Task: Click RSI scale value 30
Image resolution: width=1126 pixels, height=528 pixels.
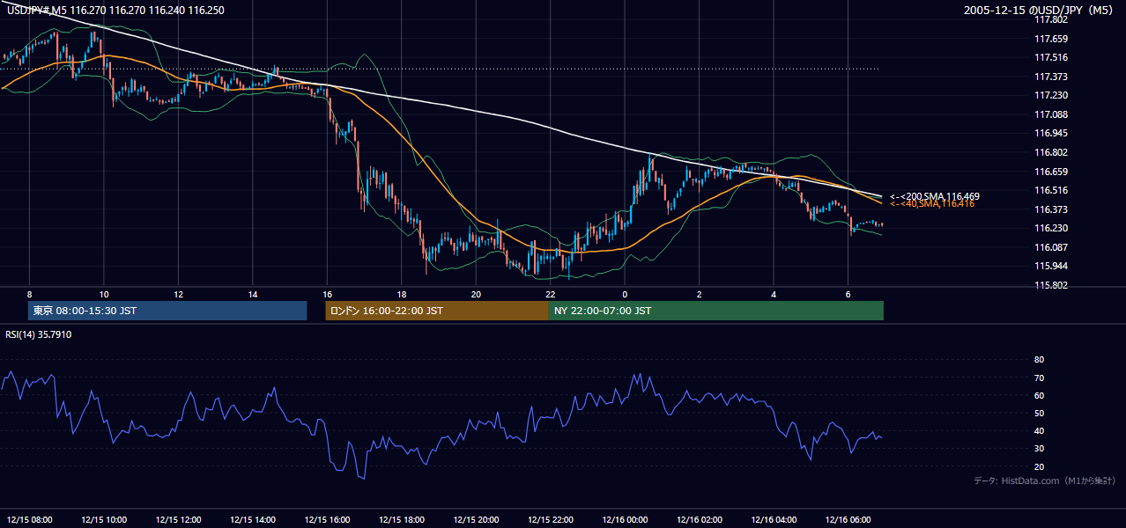Action: pos(1039,449)
